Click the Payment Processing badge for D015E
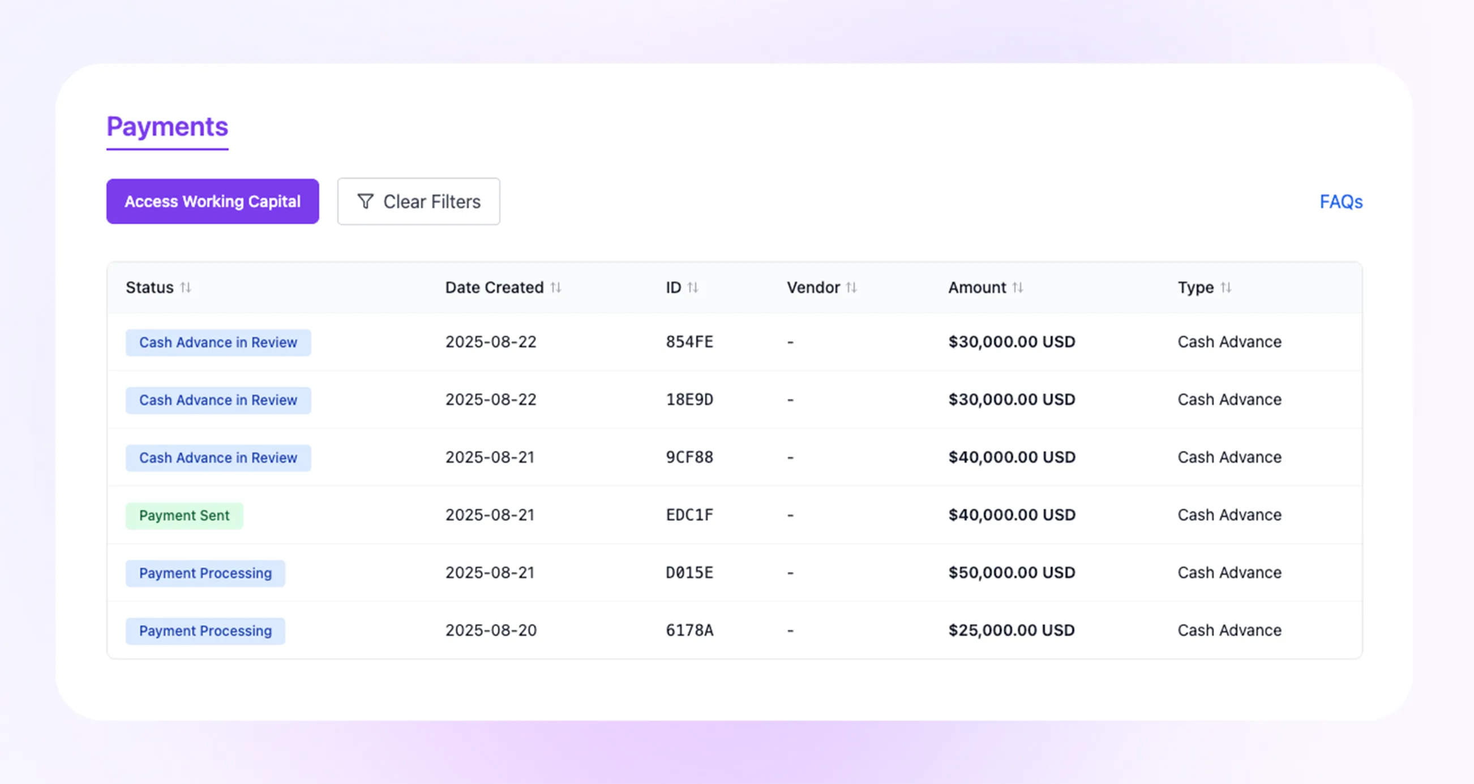 point(205,573)
